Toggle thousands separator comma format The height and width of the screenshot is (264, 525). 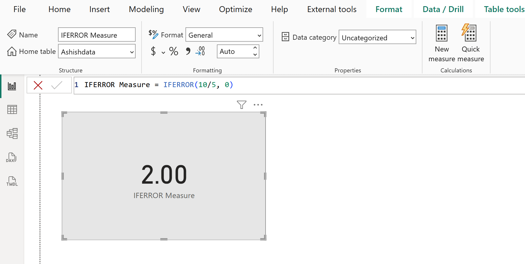pyautogui.click(x=188, y=52)
